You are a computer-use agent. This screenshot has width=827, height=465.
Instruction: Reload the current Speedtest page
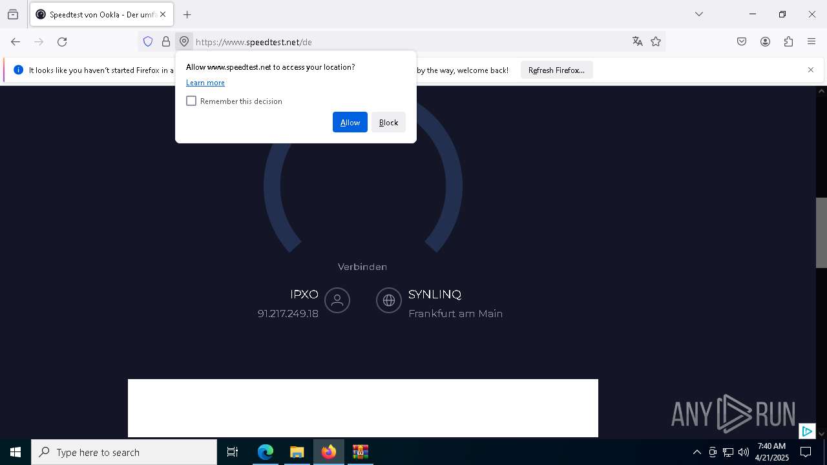[x=62, y=42]
